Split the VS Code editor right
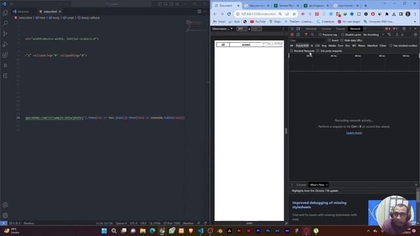 [x=199, y=12]
